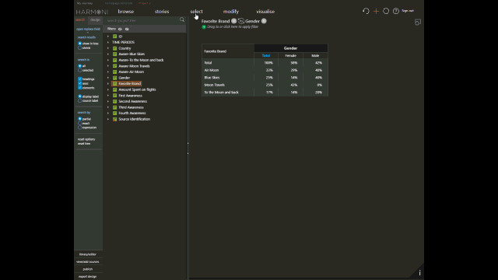The height and width of the screenshot is (280, 498).
Task: Click the info 'i' icon at bottom right
Action: click(x=419, y=273)
